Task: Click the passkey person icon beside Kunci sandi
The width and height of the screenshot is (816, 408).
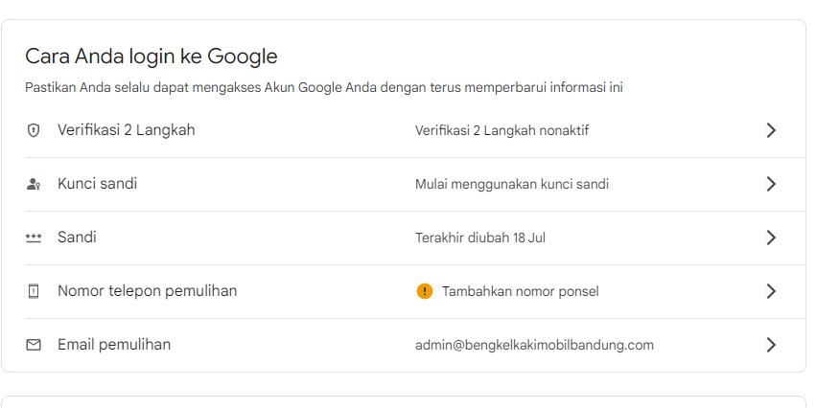Action: (34, 184)
